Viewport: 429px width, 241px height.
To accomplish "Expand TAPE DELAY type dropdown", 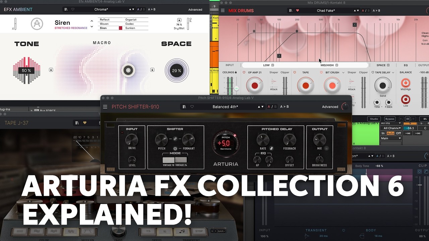I will 393,72.
